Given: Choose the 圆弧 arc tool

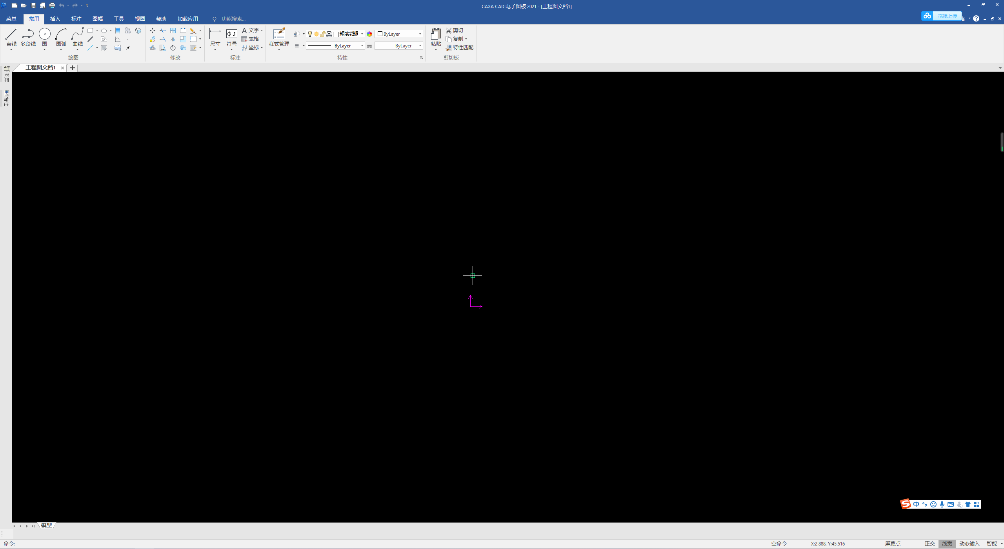Looking at the screenshot, I should coord(61,38).
